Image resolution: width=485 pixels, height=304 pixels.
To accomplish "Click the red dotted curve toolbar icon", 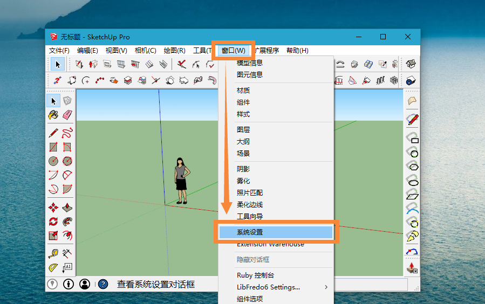I will pyautogui.click(x=100, y=81).
